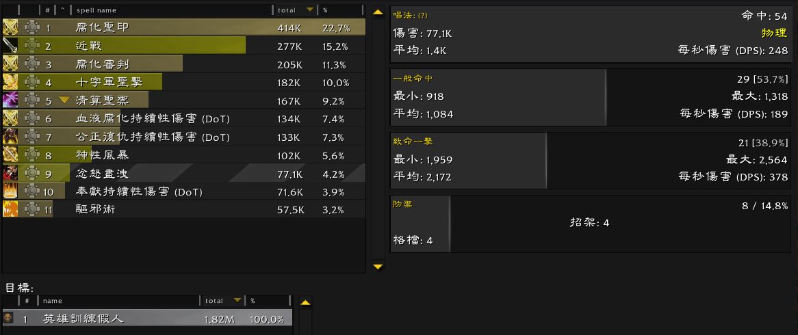Click the crosshair icon on the 神性風暴 row

(x=31, y=155)
